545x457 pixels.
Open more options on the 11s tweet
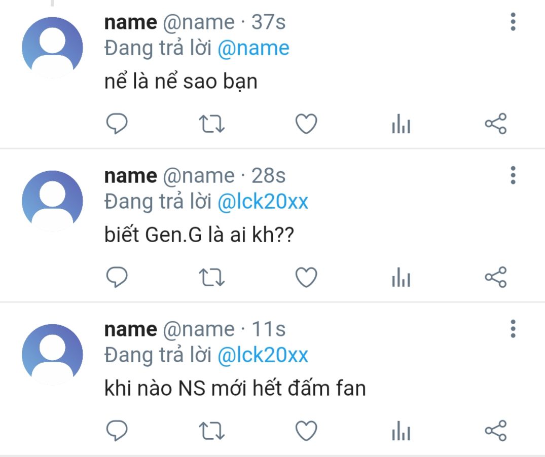point(513,329)
